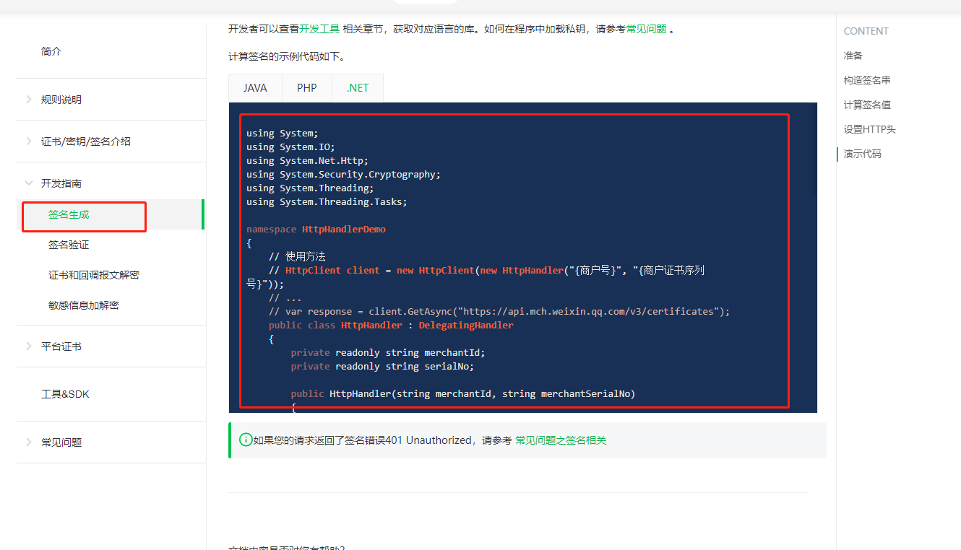The image size is (961, 550).
Task: Expand the 证书/密钥/签名介绍 chevron
Action: tap(29, 141)
